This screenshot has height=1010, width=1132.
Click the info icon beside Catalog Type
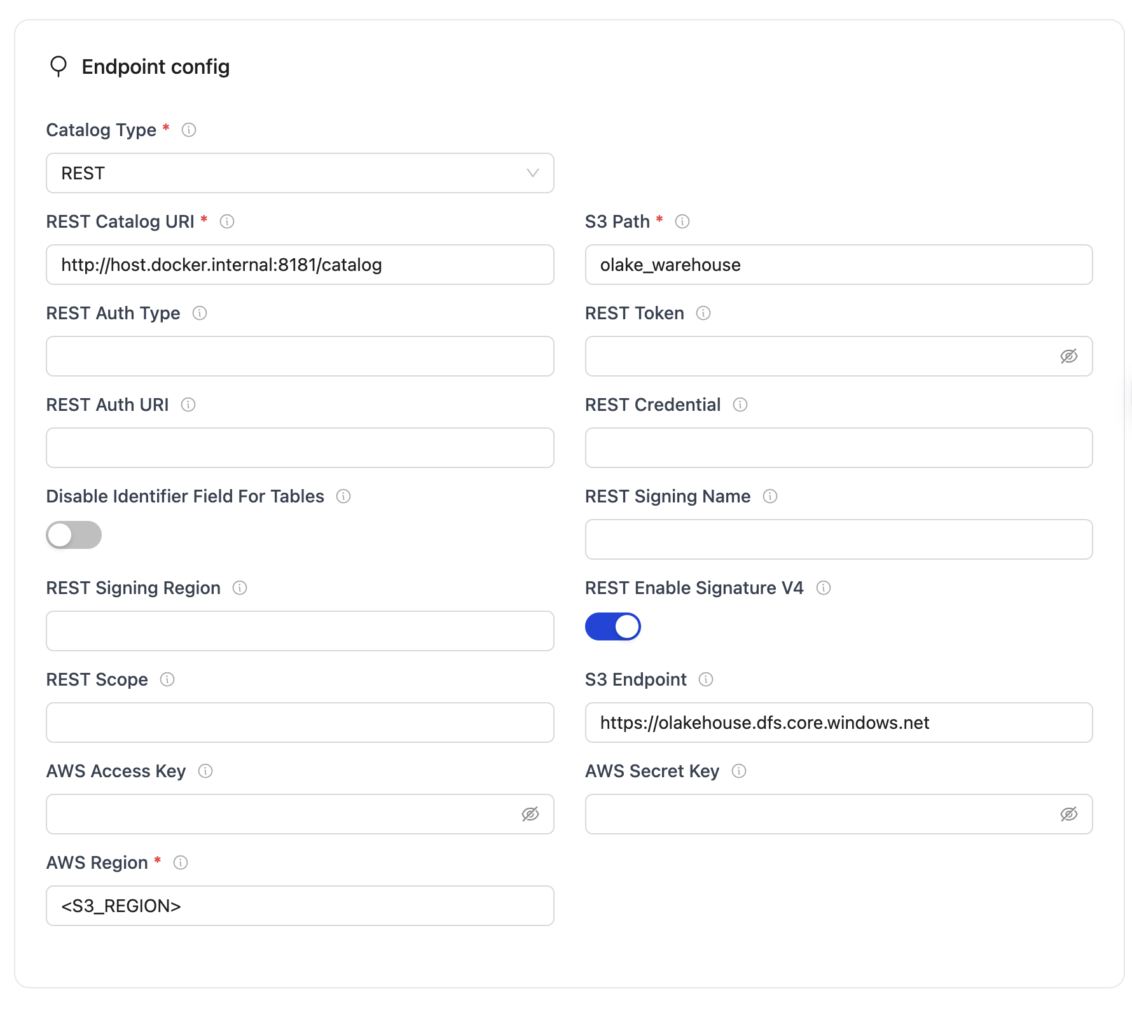pos(188,130)
